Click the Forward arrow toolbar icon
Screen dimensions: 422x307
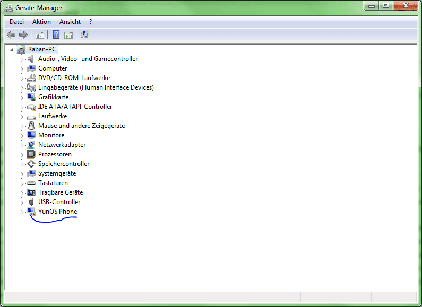23,34
